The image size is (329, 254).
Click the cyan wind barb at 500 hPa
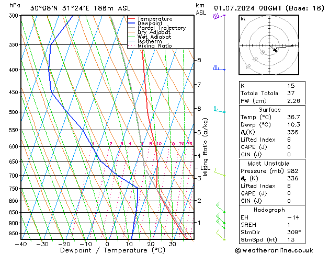pos(220,110)
